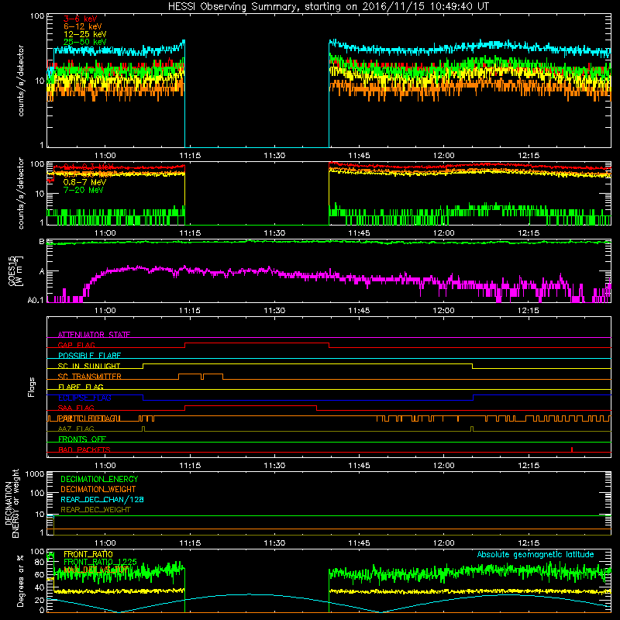Click the orange 6-12 keV legend label

pos(82,26)
